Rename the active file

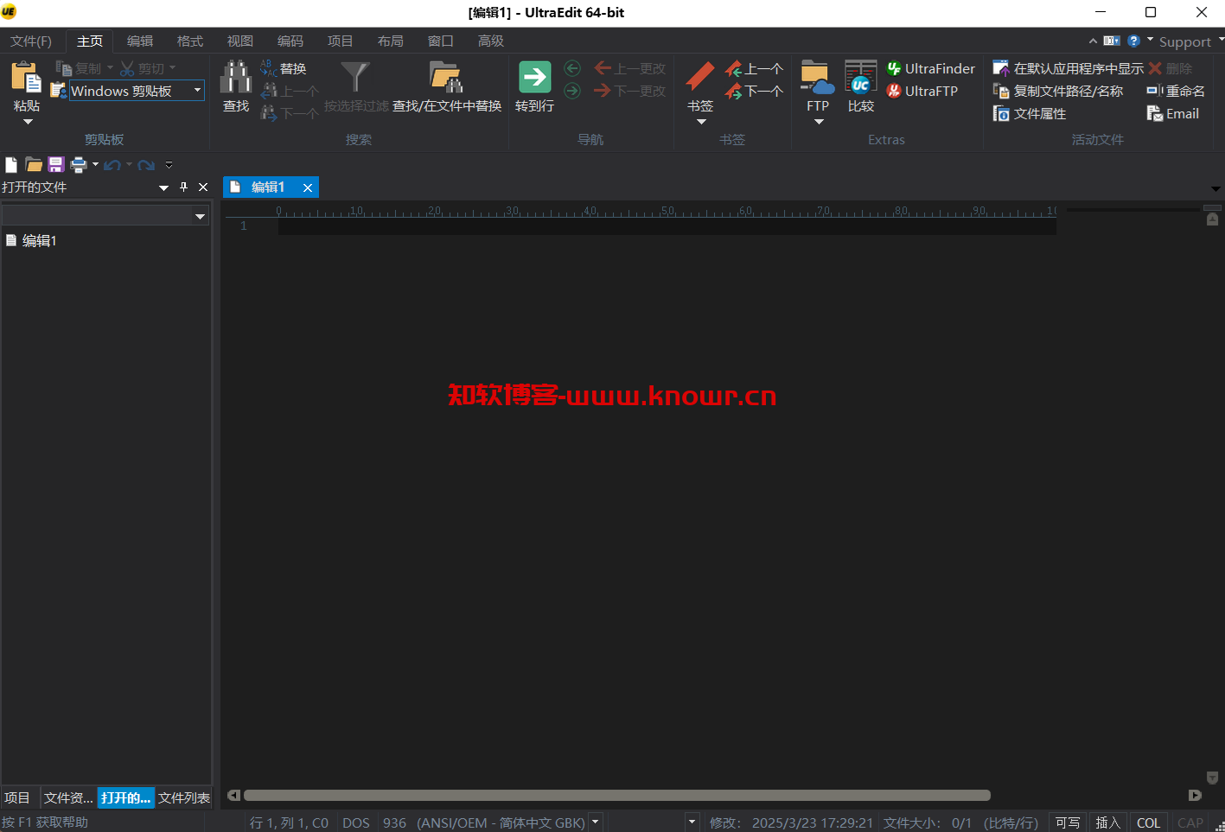point(1176,91)
